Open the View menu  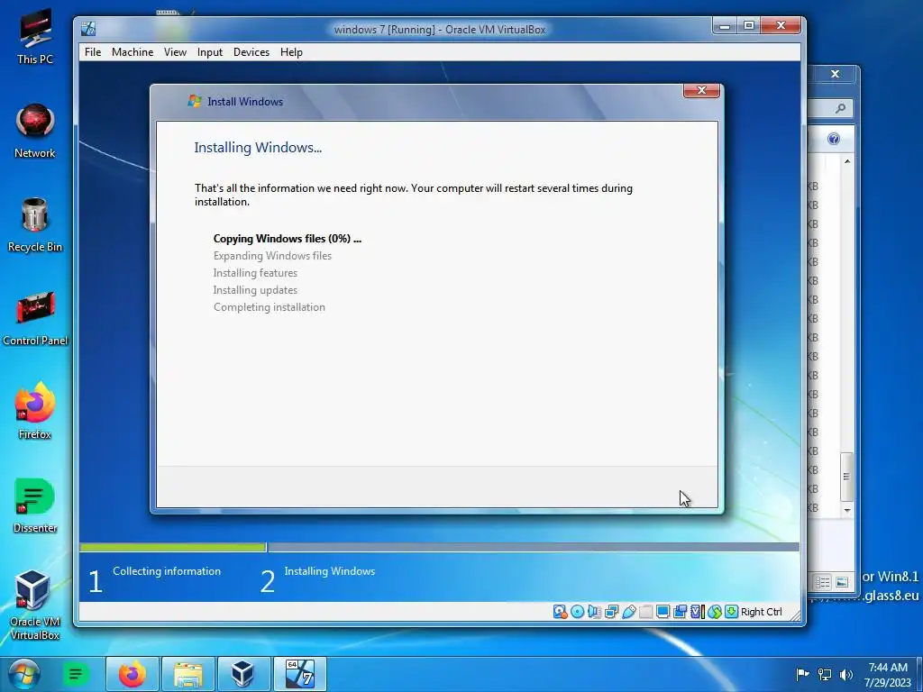175,51
